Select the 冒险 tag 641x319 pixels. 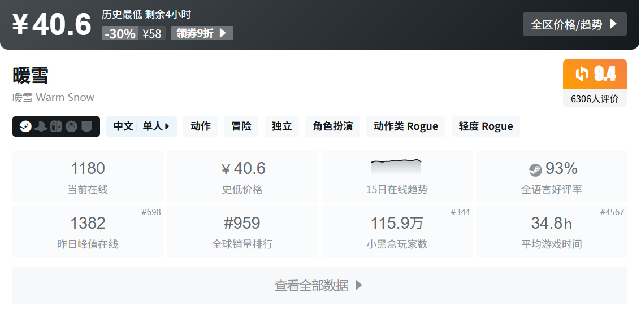pos(241,126)
